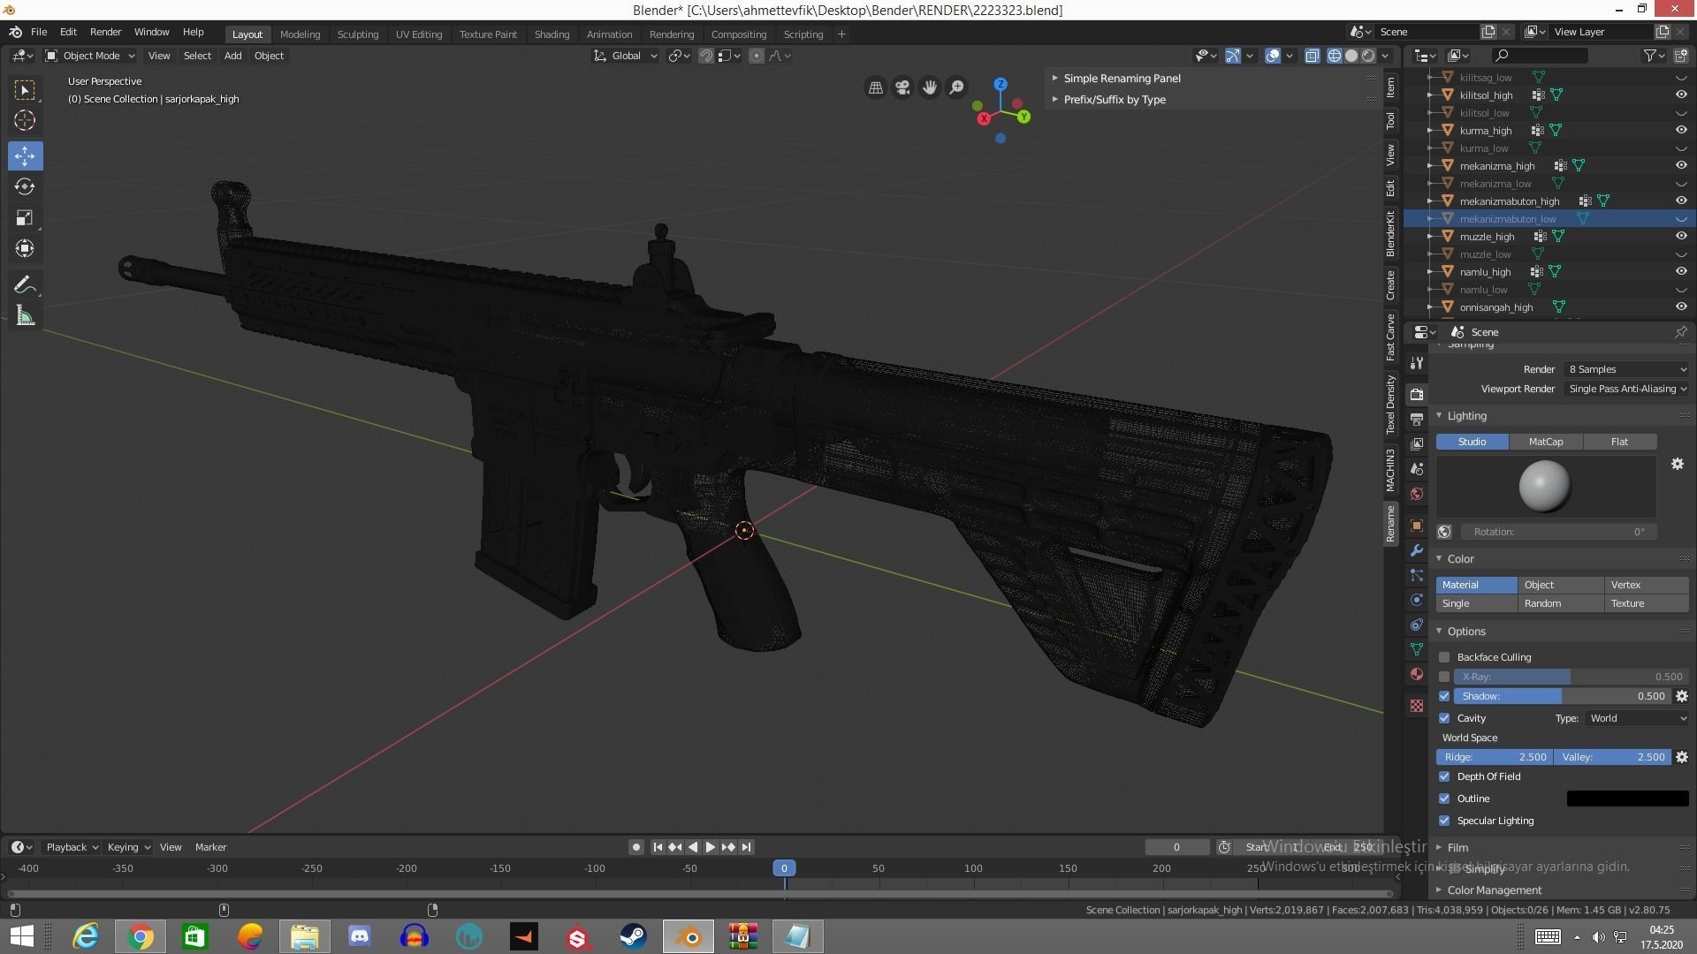Click the zoom view magnifier icon

(957, 87)
